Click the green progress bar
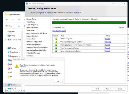Screen dimensions: 129x94 pos(89,23)
